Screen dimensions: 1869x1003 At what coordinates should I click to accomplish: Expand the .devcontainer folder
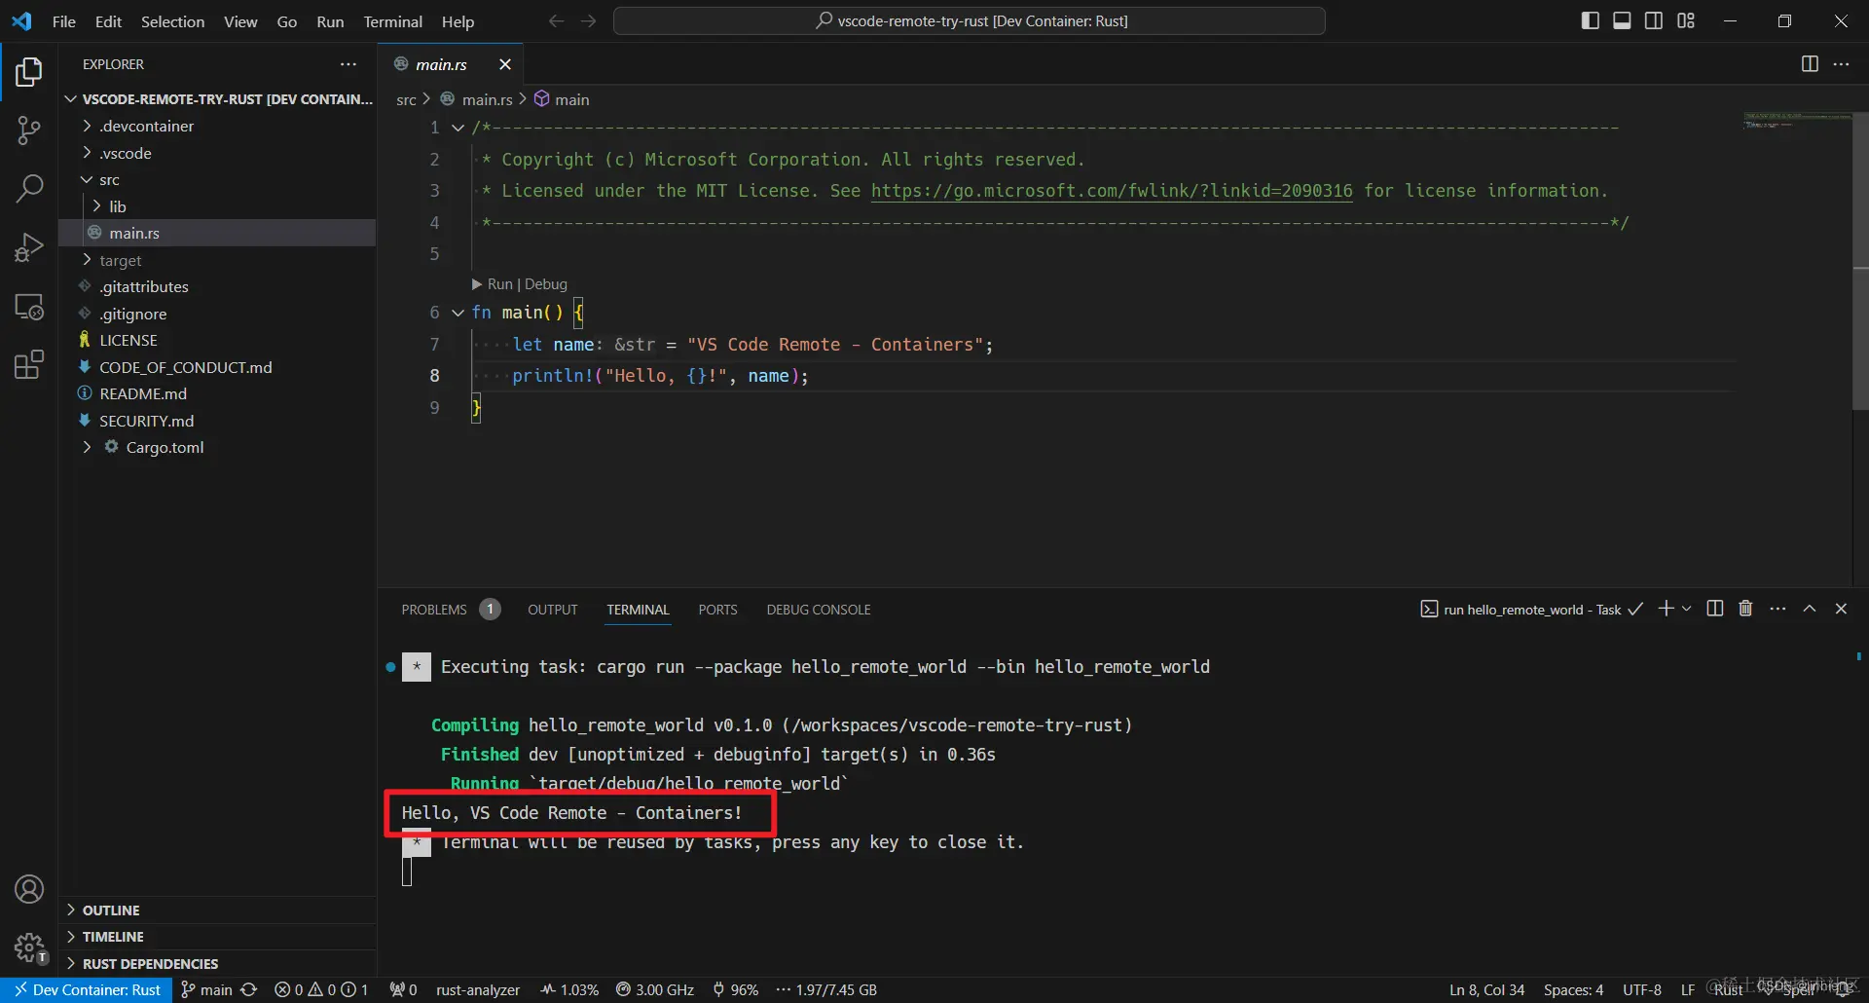[x=88, y=126]
